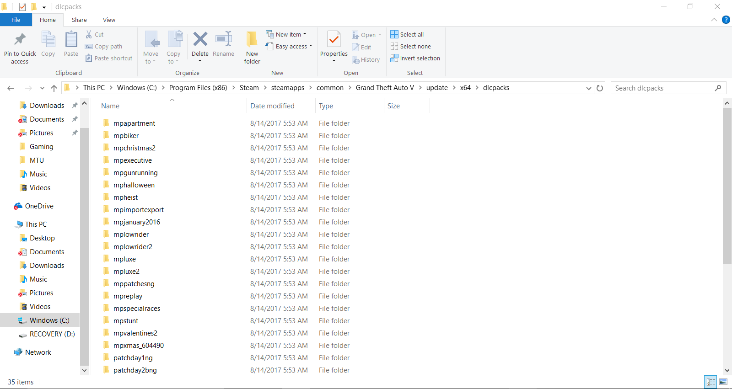Viewport: 732px width, 389px height.
Task: Click the Select all icon
Action: 394,34
